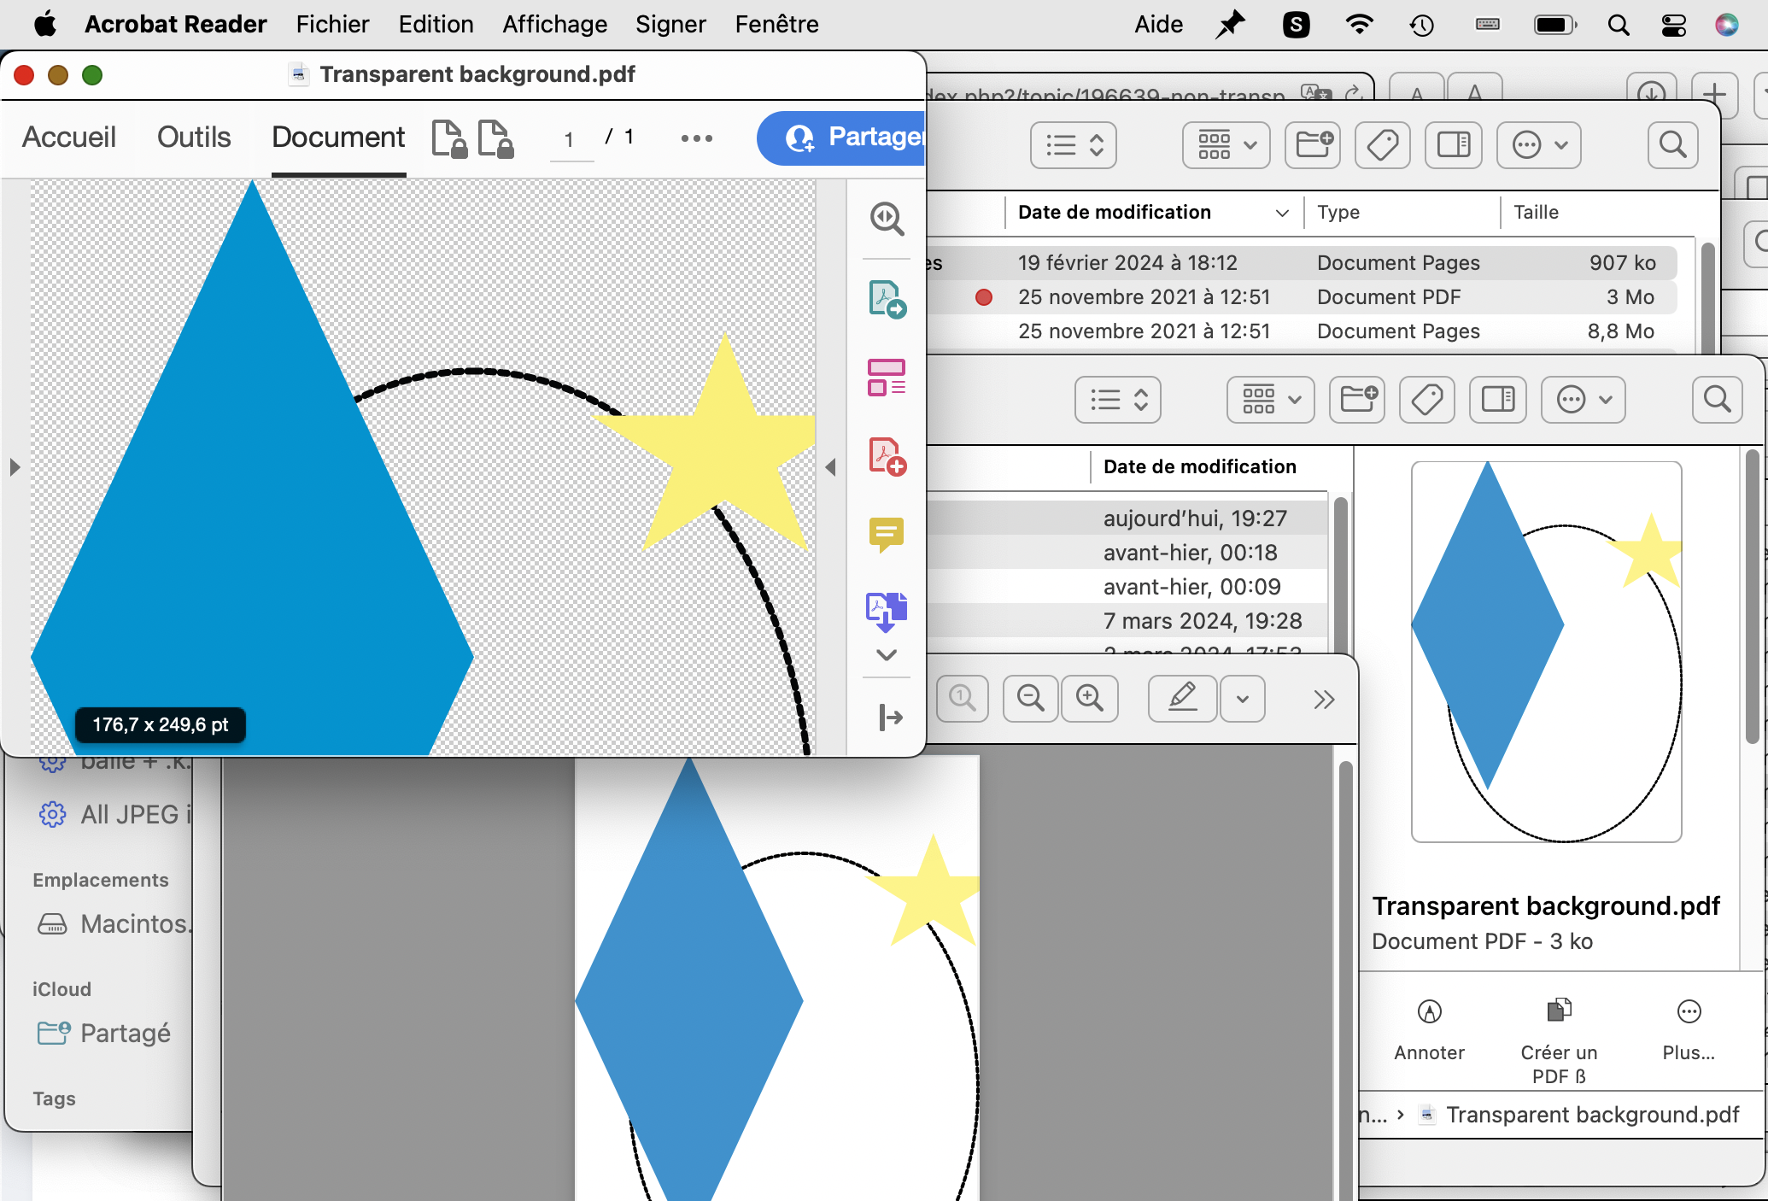Click zoom in in Preview toolbar
1768x1201 pixels.
[1090, 699]
